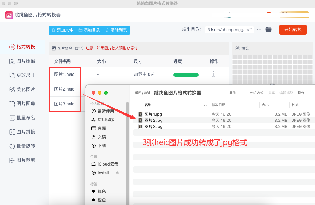Open the output folder icon
The width and height of the screenshot is (315, 205).
[x=269, y=30]
